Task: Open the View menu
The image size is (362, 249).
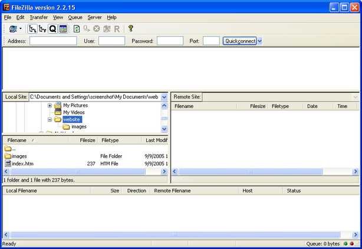Action: [x=58, y=17]
